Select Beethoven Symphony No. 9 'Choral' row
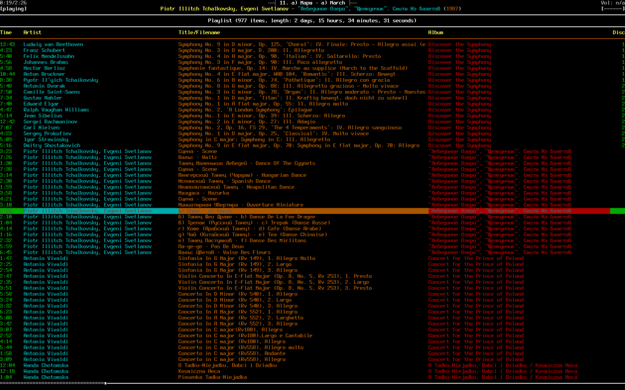The width and height of the screenshot is (625, 390). tap(312, 45)
